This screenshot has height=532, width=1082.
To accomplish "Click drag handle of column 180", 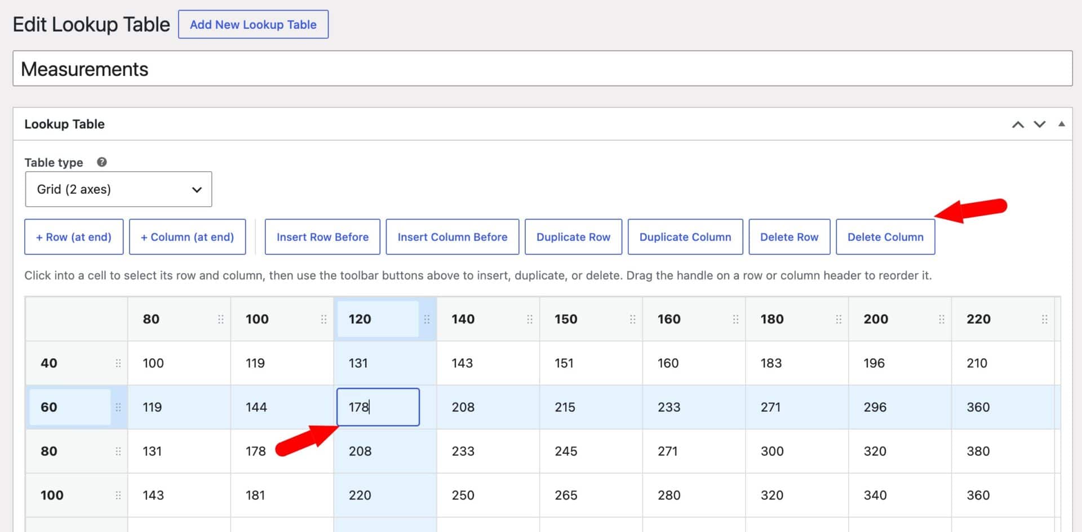I will (x=839, y=319).
